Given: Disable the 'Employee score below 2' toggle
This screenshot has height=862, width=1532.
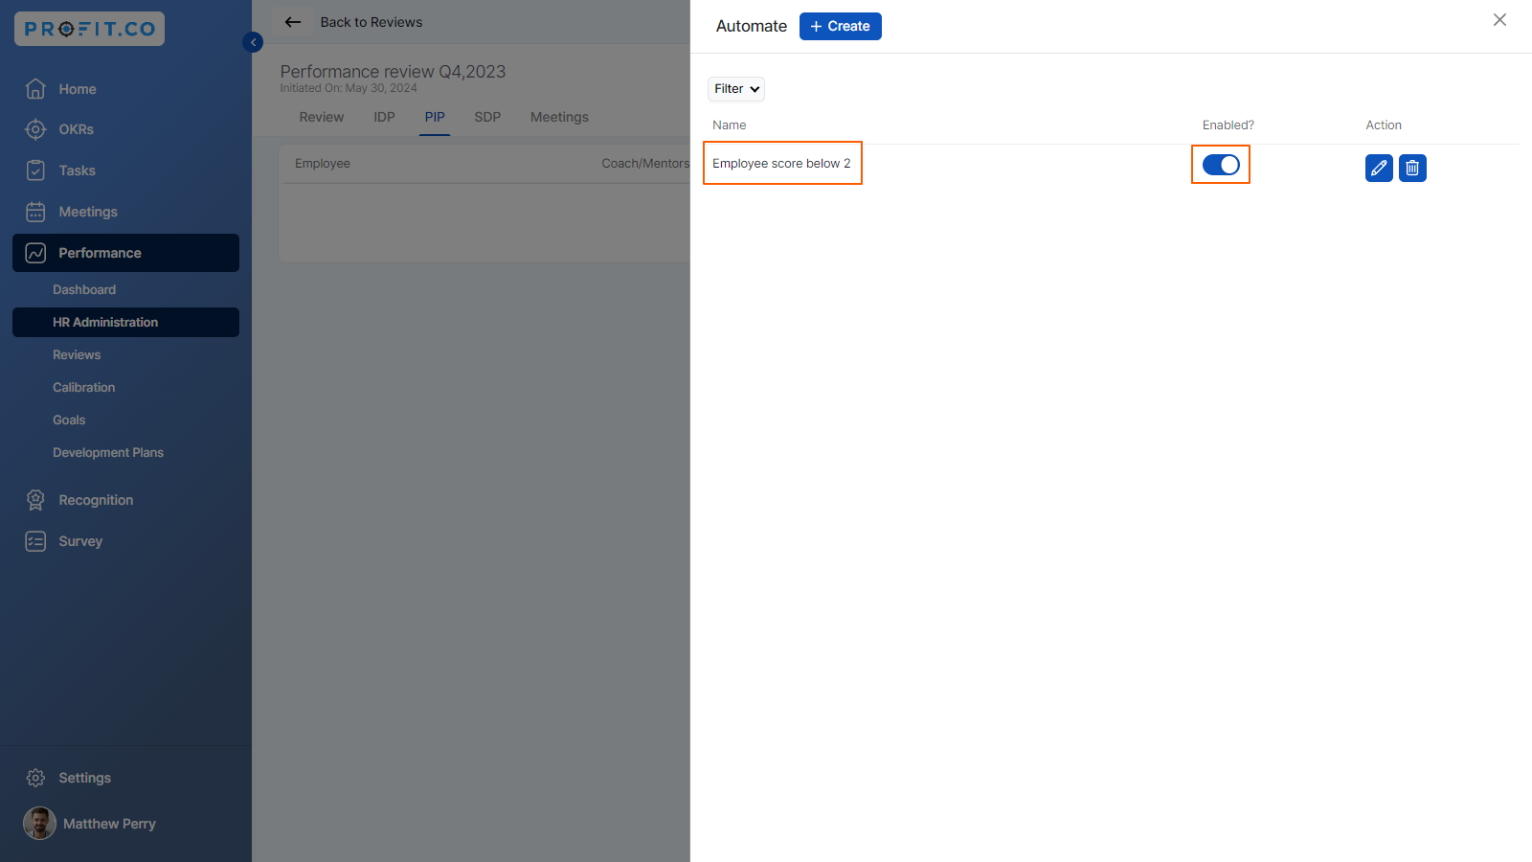Looking at the screenshot, I should [1221, 165].
